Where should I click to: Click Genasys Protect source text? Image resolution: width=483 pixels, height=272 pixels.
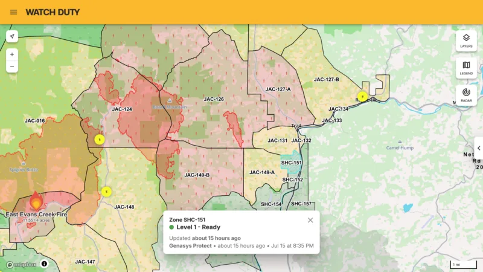(190, 246)
